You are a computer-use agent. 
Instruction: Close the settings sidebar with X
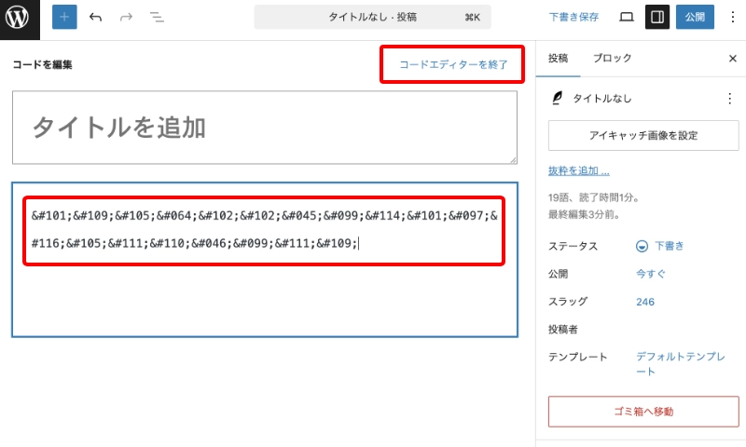732,59
